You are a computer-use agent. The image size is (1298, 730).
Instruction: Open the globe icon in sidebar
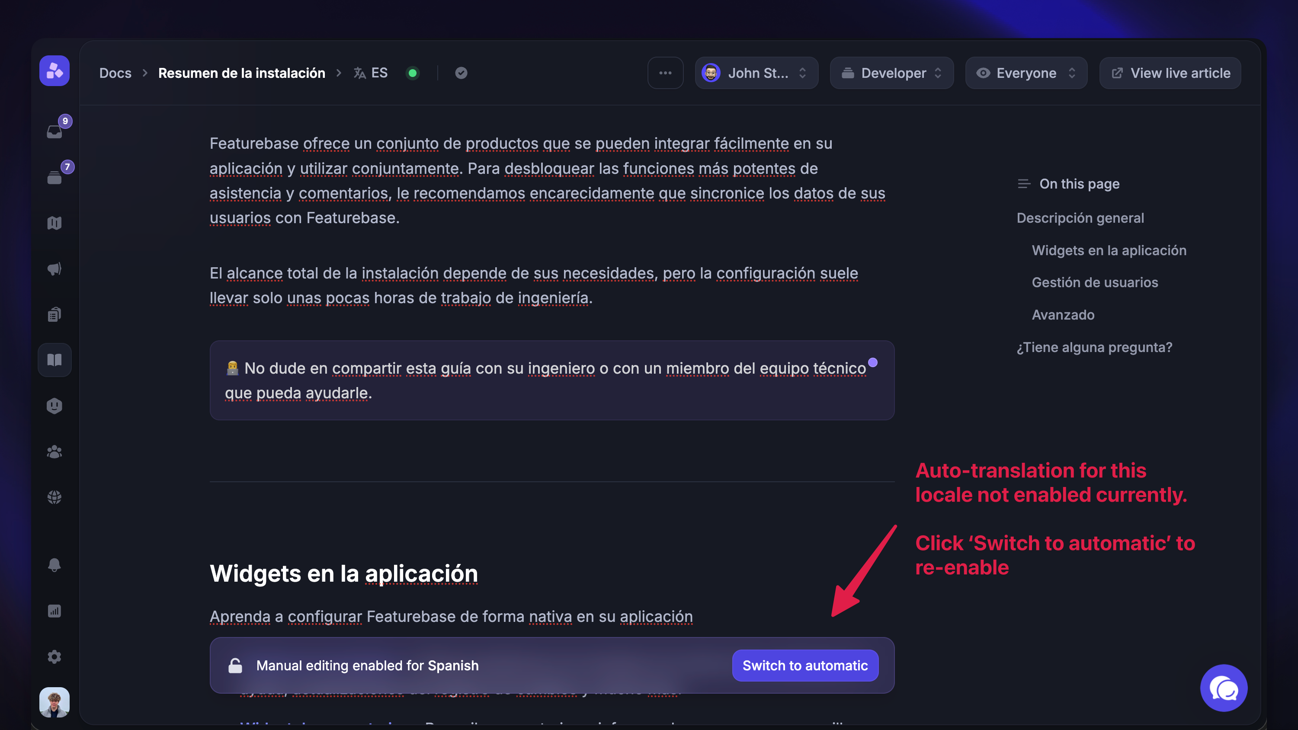click(x=54, y=497)
